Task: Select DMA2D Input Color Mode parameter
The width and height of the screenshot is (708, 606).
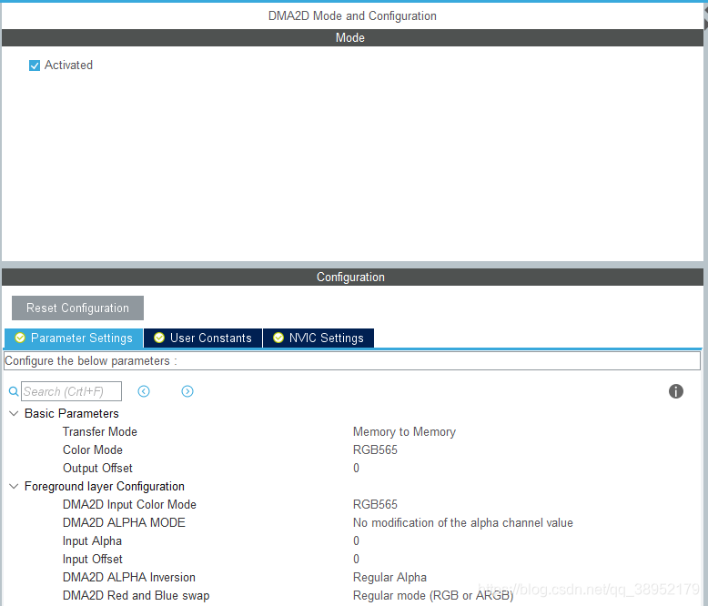Action: pos(129,504)
